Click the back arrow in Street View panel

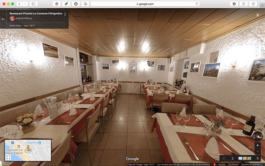(3, 19)
